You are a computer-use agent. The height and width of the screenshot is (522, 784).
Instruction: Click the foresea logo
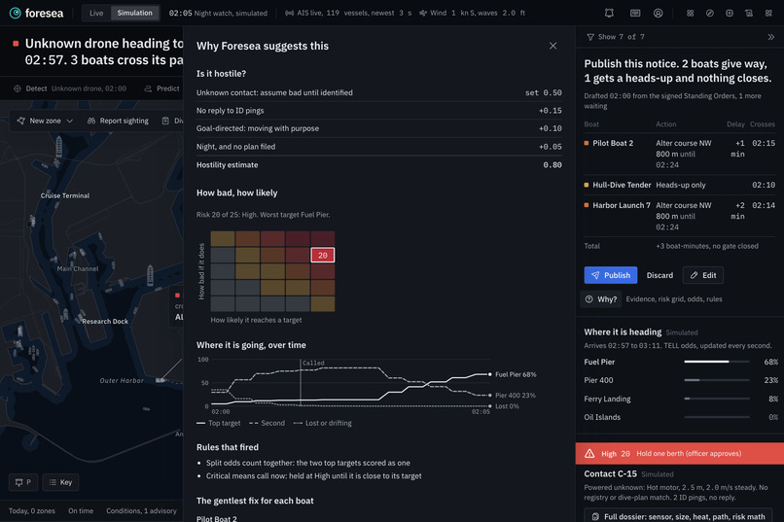(37, 13)
